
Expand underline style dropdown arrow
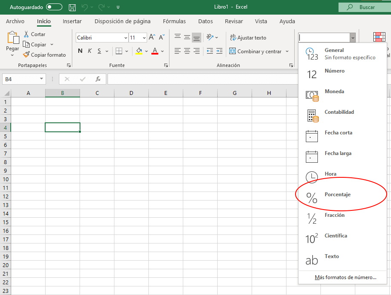tap(107, 51)
